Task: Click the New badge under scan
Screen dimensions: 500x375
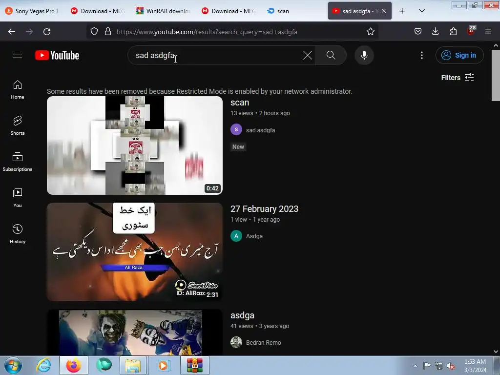Action: coord(238,147)
